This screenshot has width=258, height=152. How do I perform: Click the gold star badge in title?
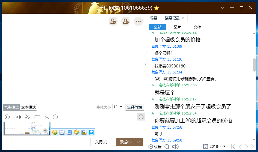click(157, 8)
